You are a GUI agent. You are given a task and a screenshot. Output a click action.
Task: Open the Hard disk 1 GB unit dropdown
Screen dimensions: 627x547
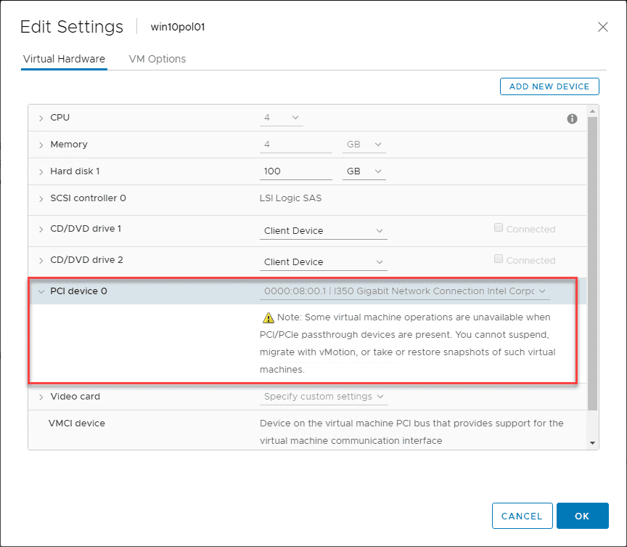(364, 171)
